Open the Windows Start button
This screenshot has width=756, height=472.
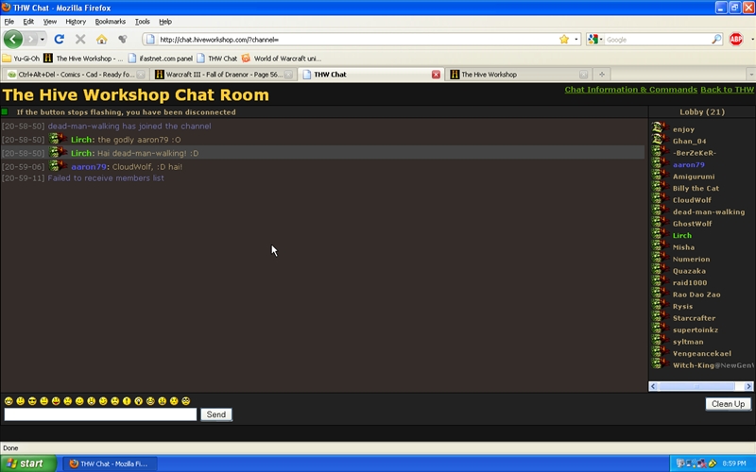click(28, 464)
